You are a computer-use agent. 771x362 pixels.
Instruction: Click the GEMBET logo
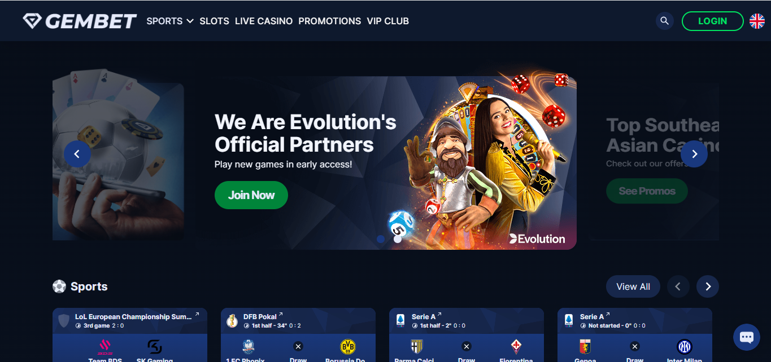80,21
